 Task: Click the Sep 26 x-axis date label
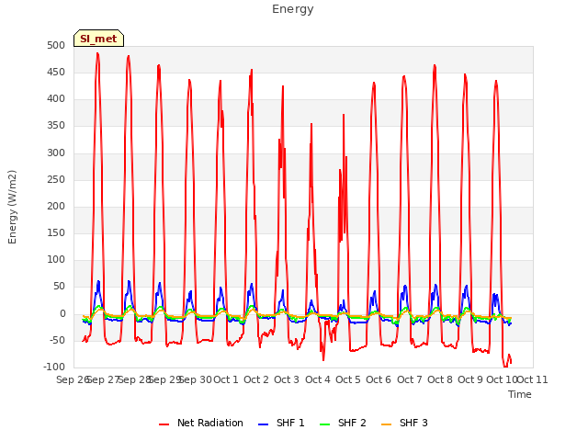pos(73,379)
